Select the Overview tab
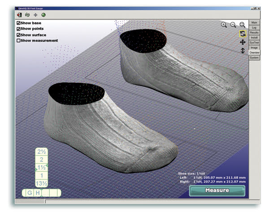269x214 pixels. pyautogui.click(x=254, y=53)
